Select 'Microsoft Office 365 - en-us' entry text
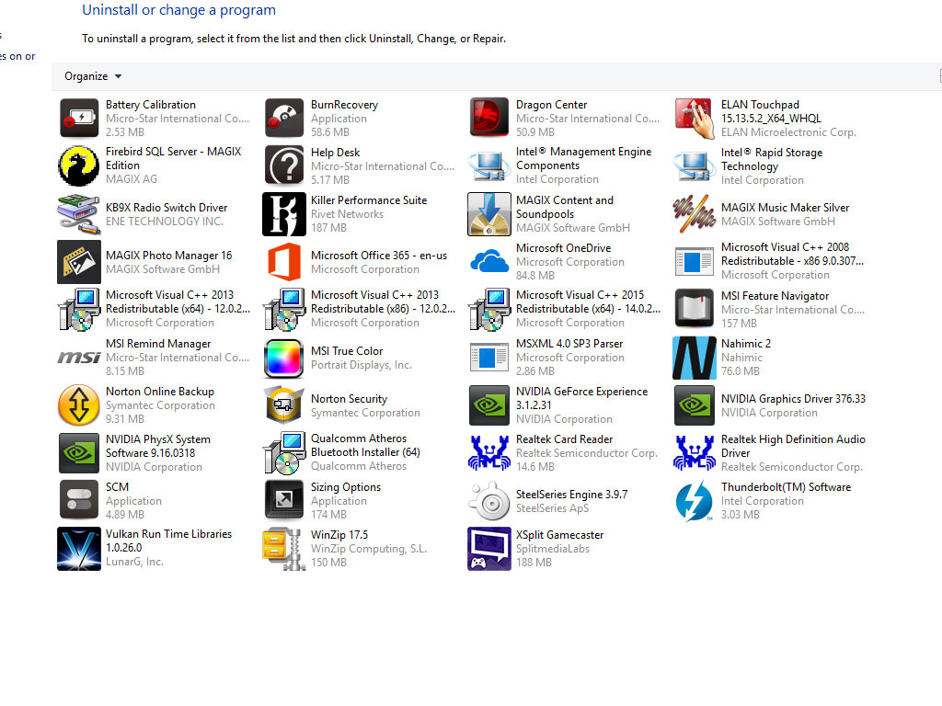 [379, 256]
